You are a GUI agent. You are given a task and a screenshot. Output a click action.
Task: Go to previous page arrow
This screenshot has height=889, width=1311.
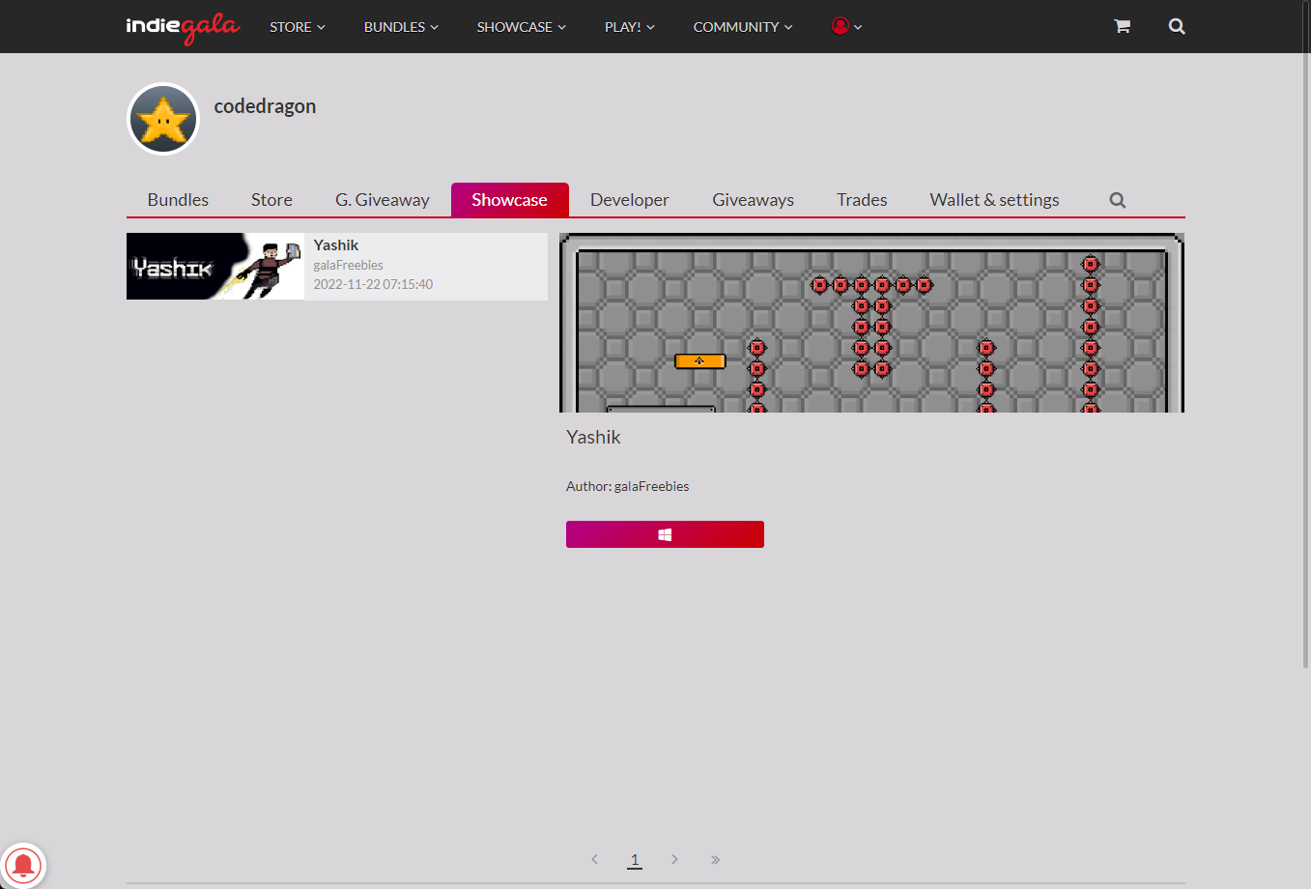coord(594,859)
